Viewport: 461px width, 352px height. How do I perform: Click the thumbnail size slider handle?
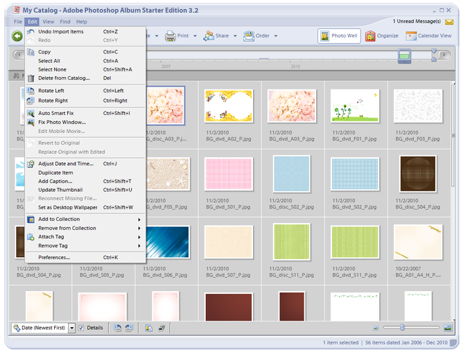(x=402, y=327)
